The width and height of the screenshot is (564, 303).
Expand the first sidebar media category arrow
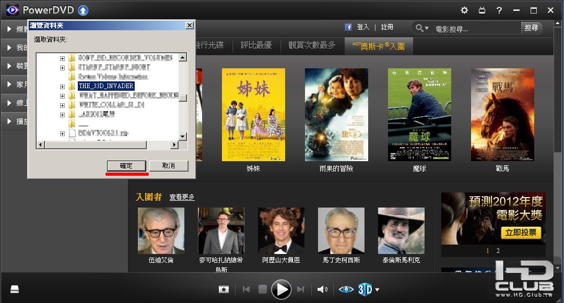(9, 29)
